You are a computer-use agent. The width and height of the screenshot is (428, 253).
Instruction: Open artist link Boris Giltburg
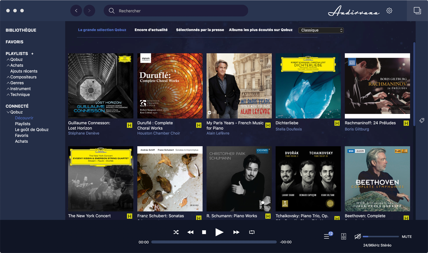pos(357,129)
